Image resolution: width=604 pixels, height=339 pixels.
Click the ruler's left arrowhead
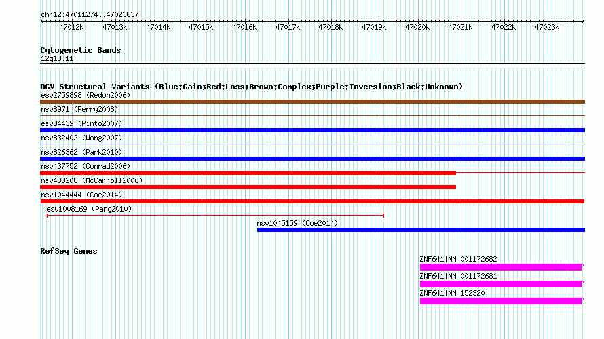[x=42, y=22]
